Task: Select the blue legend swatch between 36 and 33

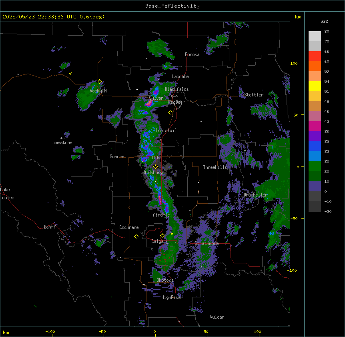Action: 315,146
